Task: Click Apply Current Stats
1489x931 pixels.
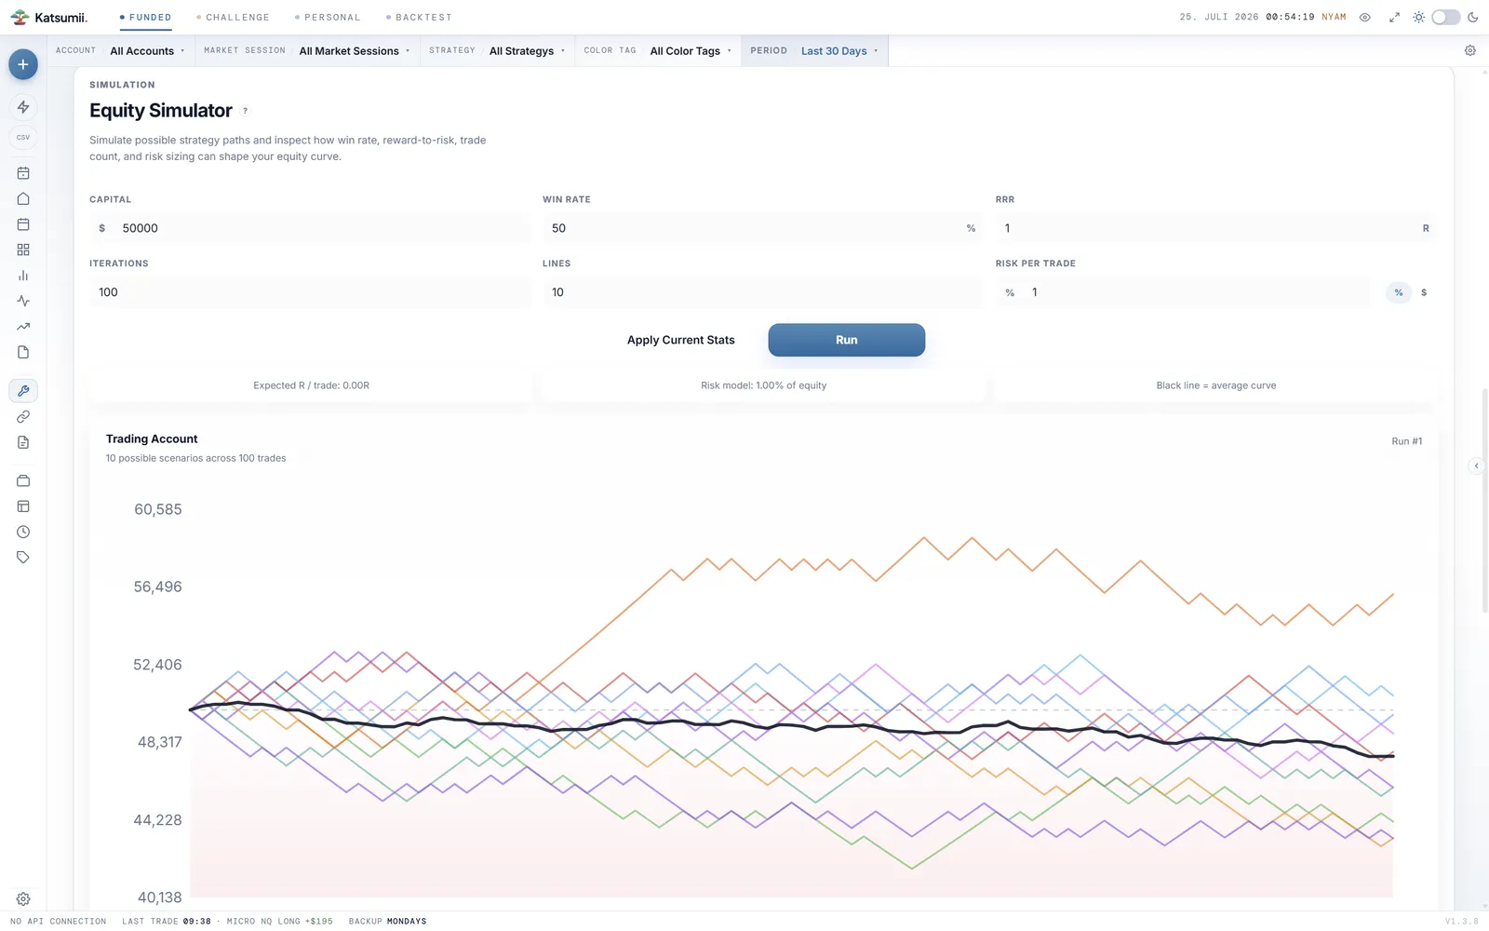Action: point(680,340)
